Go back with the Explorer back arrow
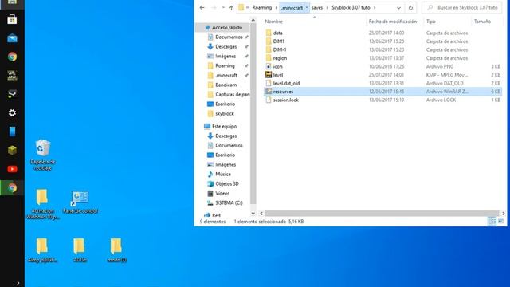Viewport: 510px width, 287px height. pyautogui.click(x=202, y=7)
